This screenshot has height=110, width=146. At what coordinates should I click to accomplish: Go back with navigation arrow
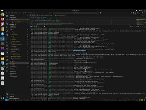coord(49,13)
